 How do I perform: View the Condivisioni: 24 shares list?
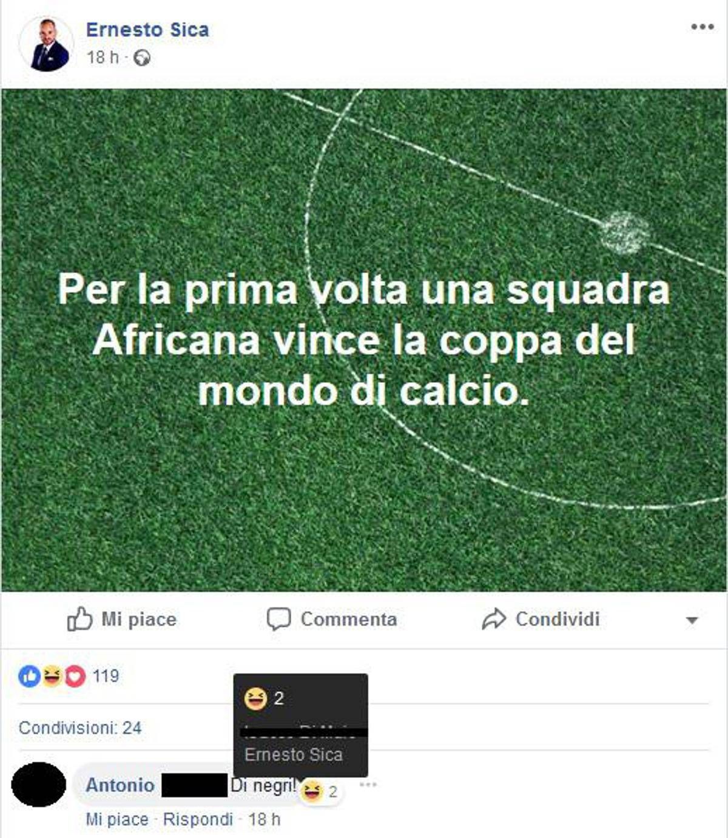coord(80,728)
